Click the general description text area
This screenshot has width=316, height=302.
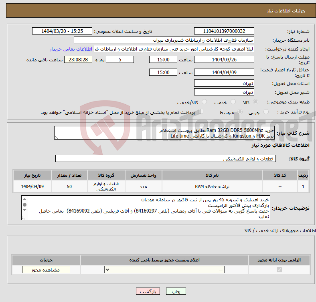tap(164, 133)
